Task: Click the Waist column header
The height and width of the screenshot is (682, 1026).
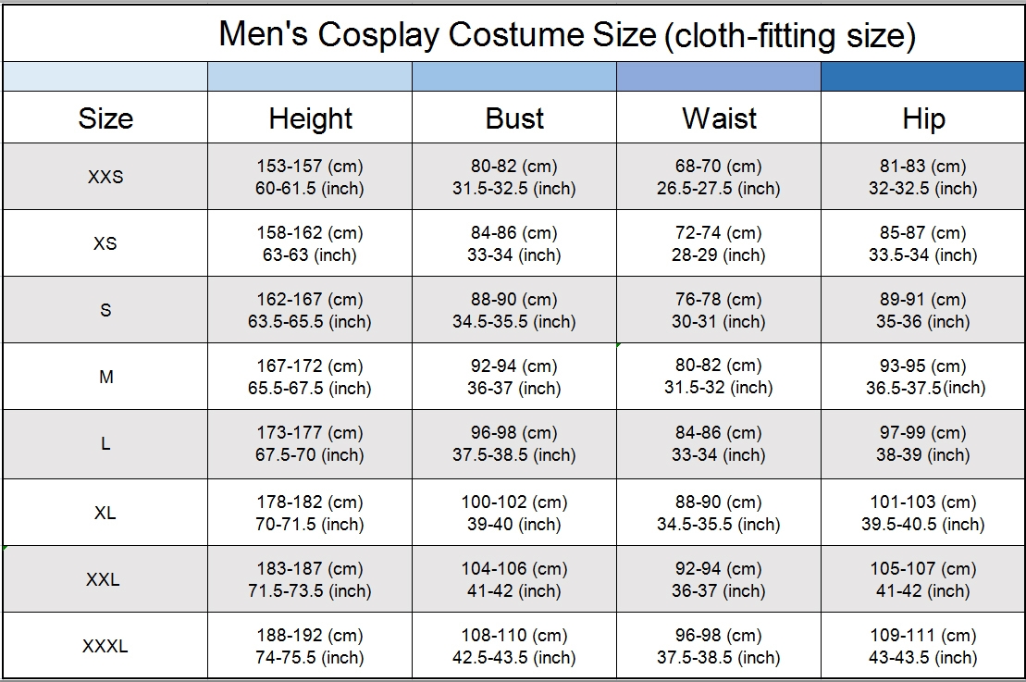Action: click(719, 118)
